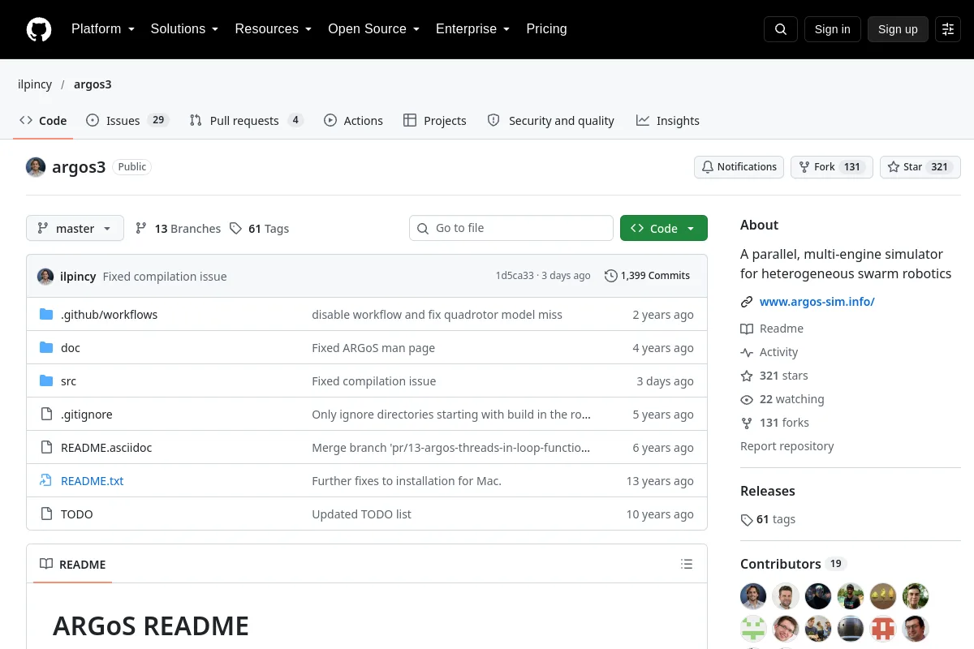
Task: Open the src folder
Action: click(68, 381)
